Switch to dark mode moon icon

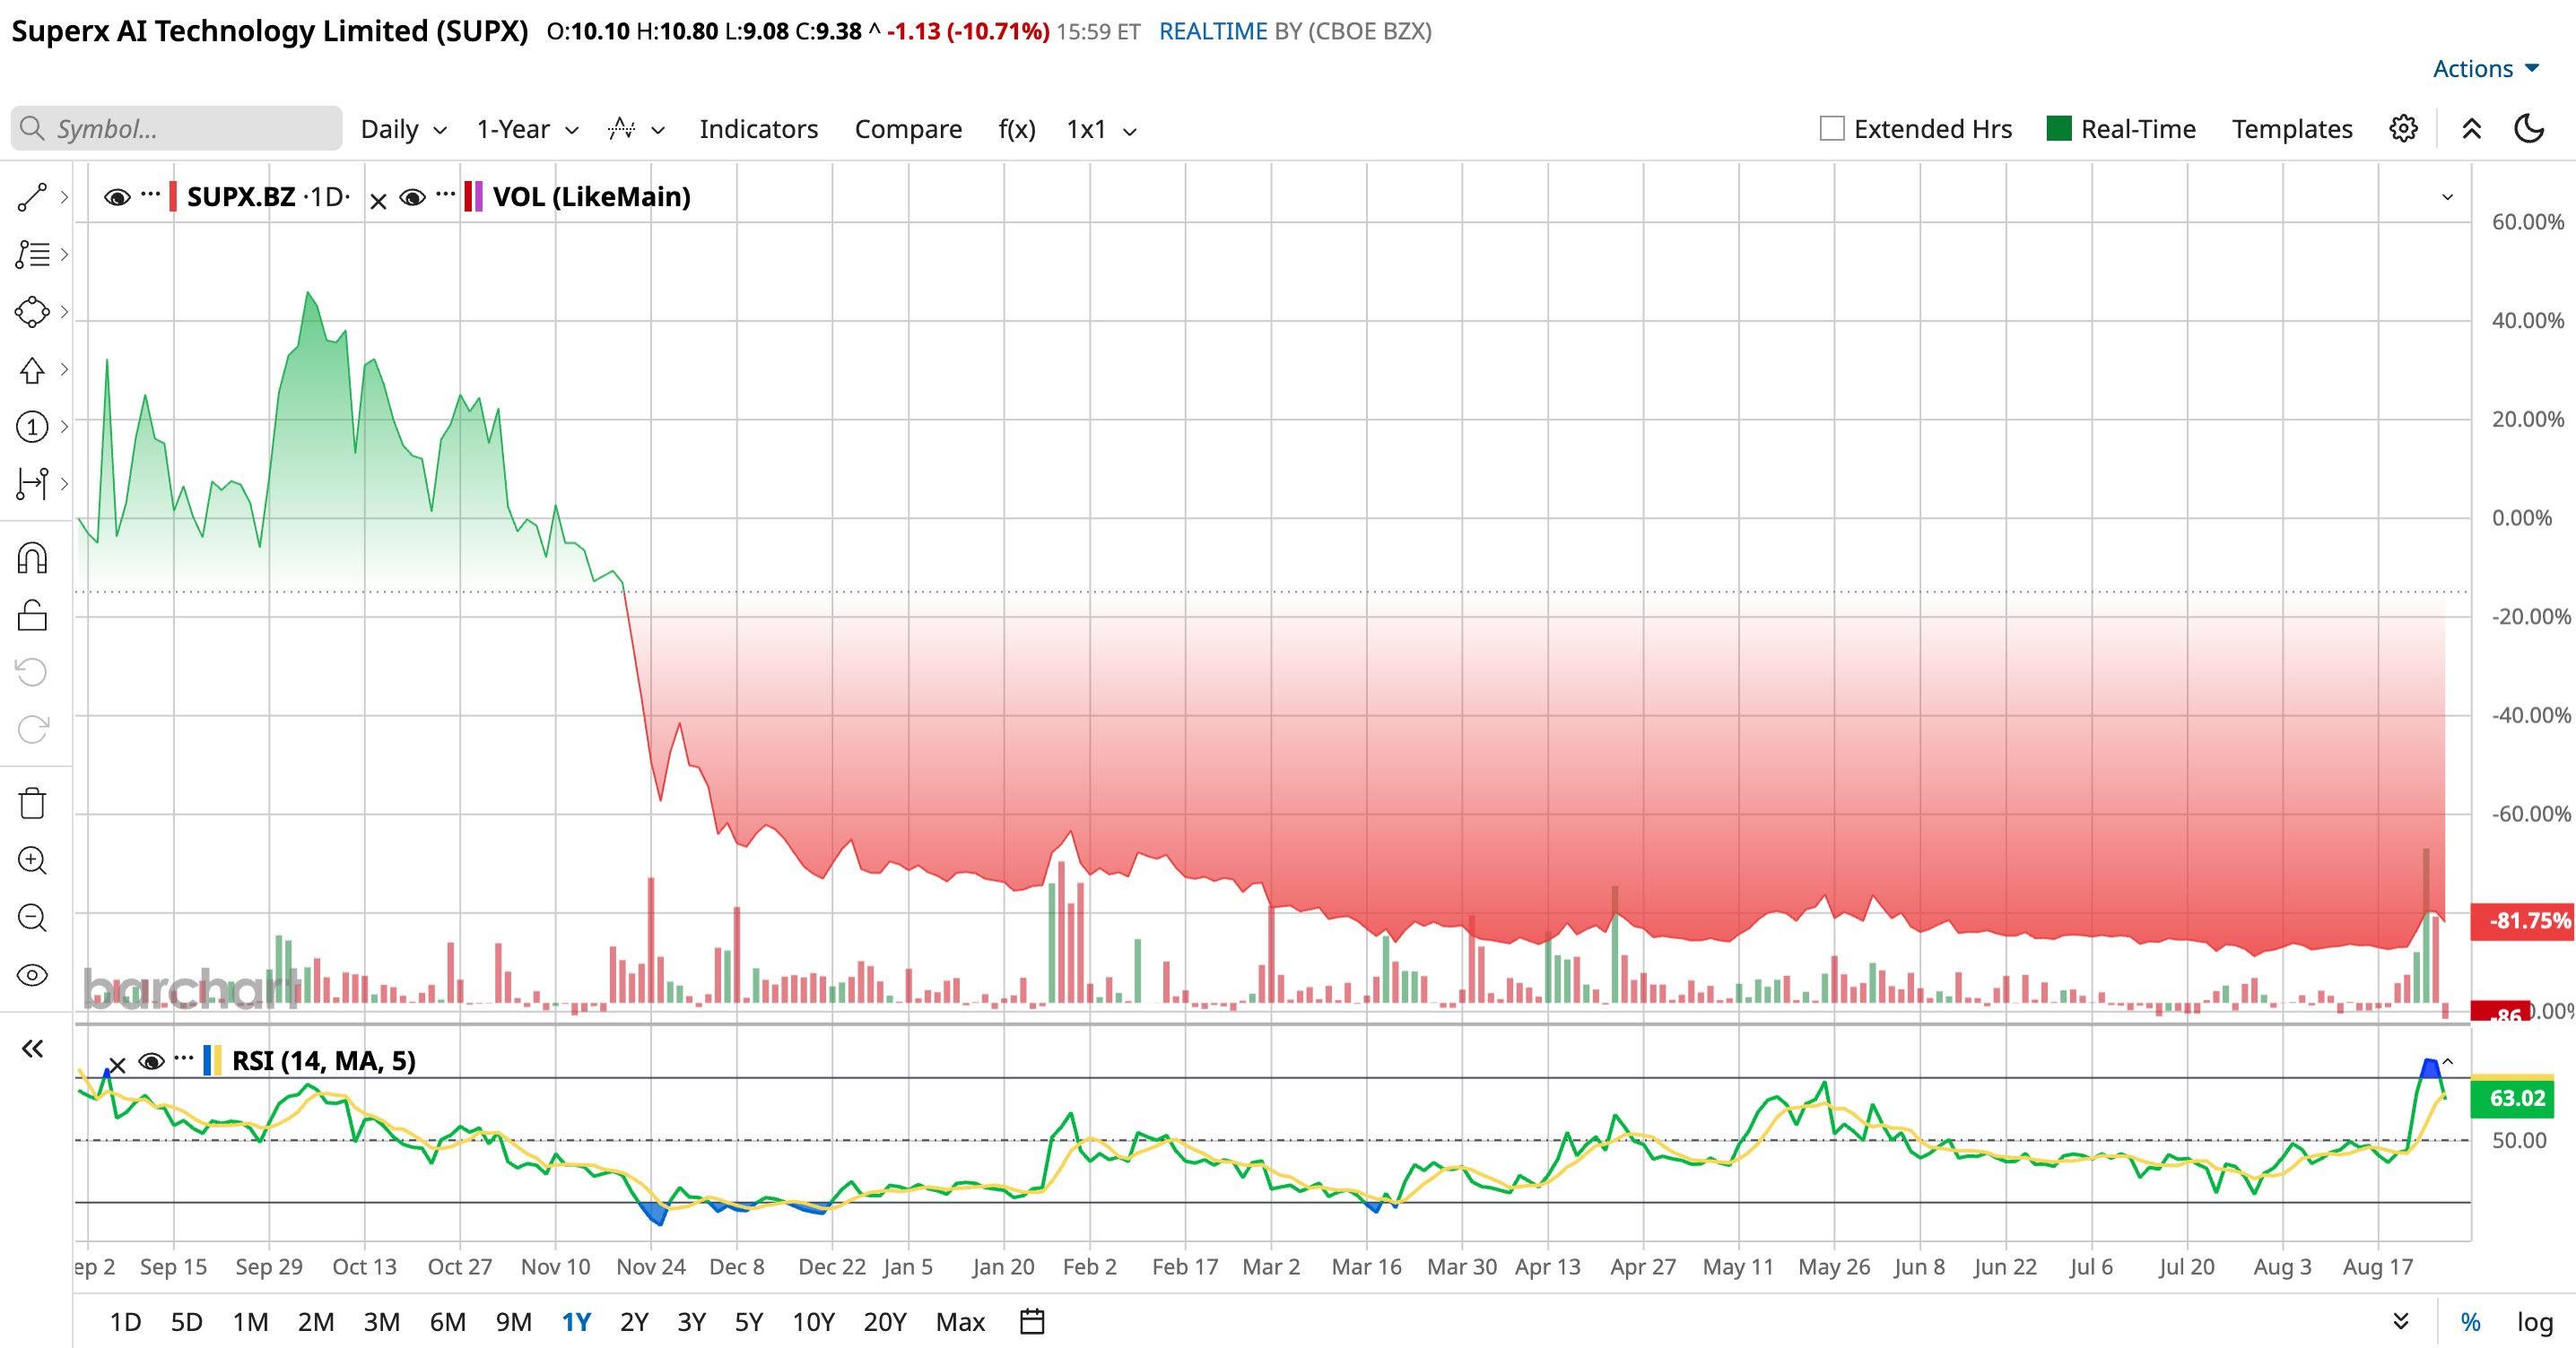click(x=2529, y=129)
